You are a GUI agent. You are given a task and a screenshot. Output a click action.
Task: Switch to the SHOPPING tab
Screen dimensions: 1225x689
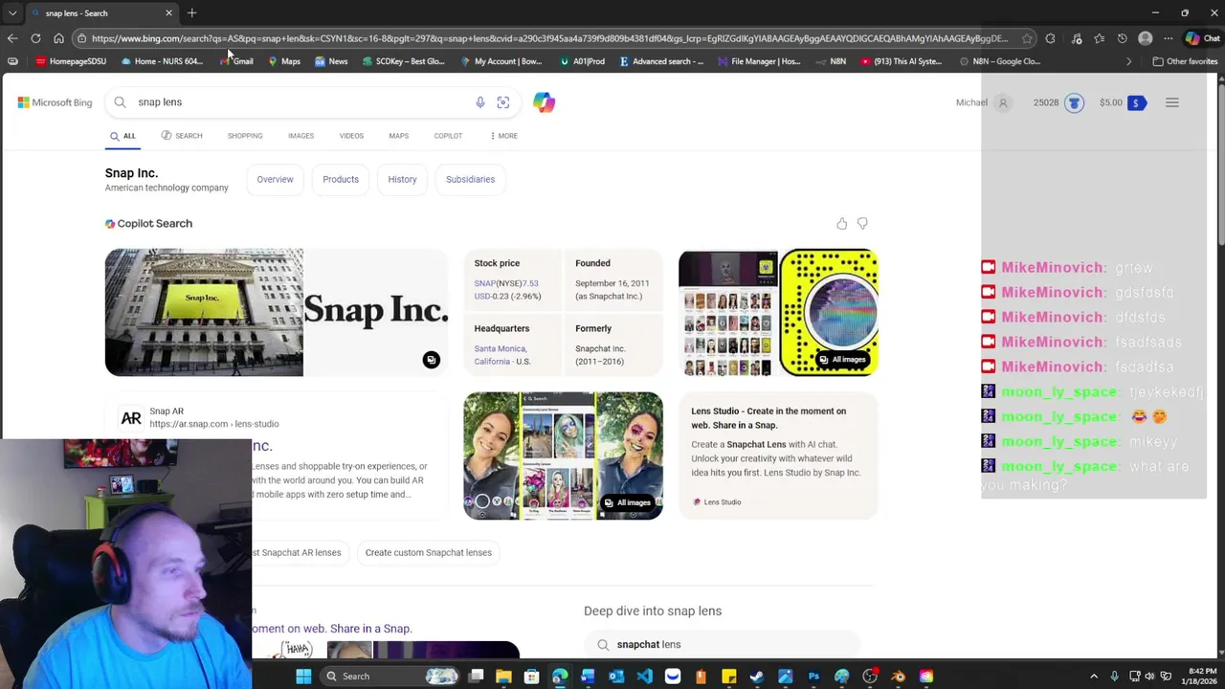tap(245, 136)
